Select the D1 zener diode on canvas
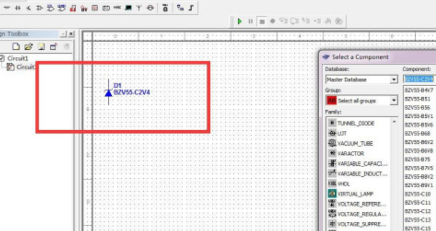 click(109, 92)
